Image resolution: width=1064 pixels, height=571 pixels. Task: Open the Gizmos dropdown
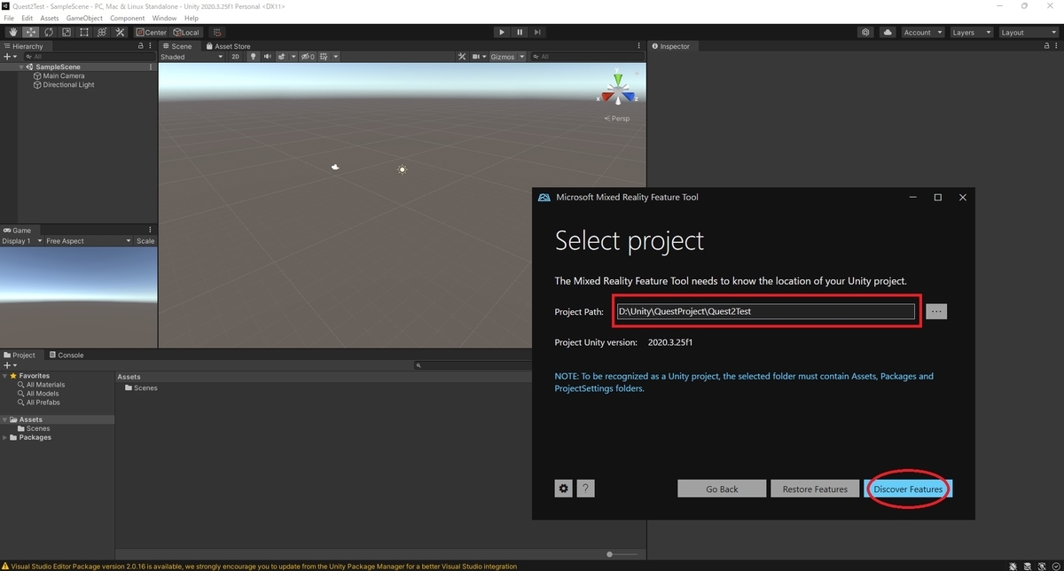point(508,57)
